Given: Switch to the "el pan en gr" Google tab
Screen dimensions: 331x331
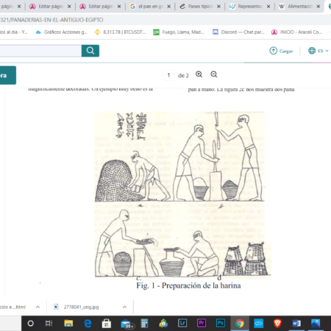Looking at the screenshot, I should tap(150, 7).
